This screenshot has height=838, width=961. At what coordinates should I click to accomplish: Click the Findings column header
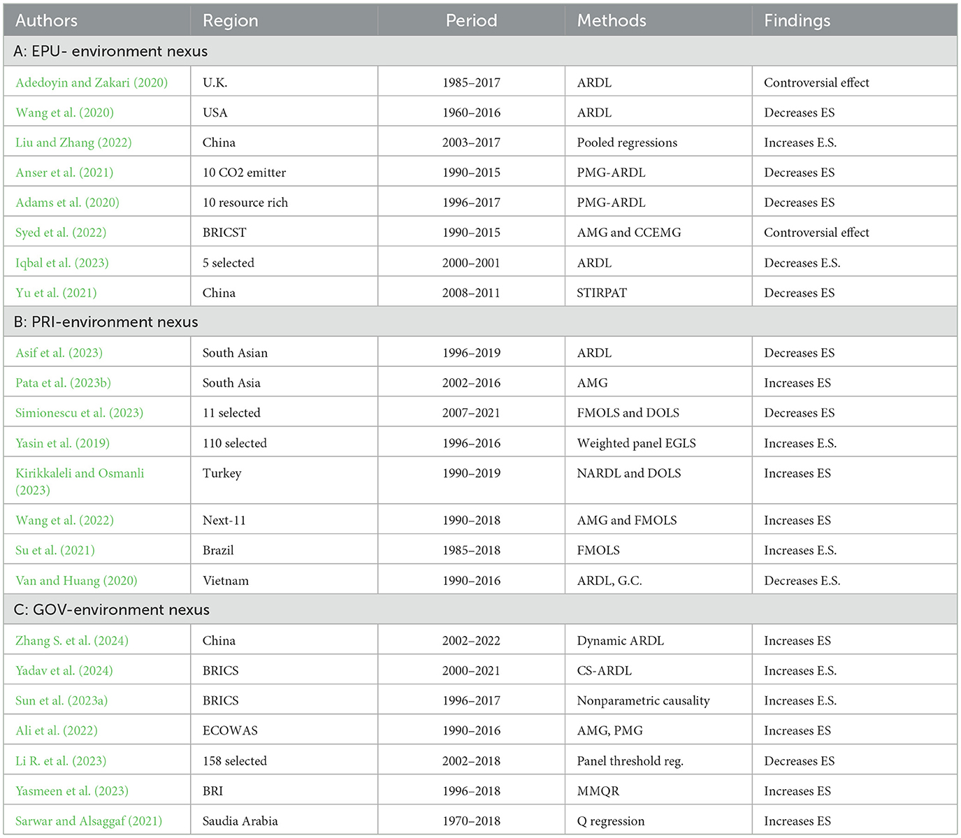797,20
